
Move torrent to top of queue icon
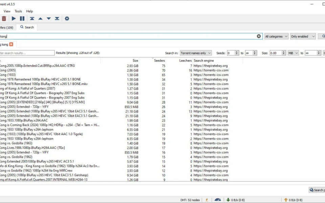point(32,19)
